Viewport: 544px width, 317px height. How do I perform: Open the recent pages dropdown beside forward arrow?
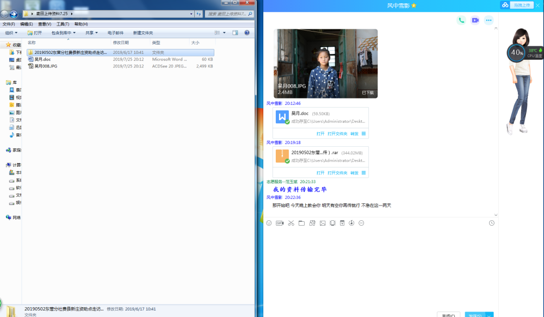[20, 14]
